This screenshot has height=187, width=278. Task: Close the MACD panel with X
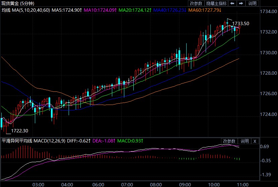coord(255,141)
